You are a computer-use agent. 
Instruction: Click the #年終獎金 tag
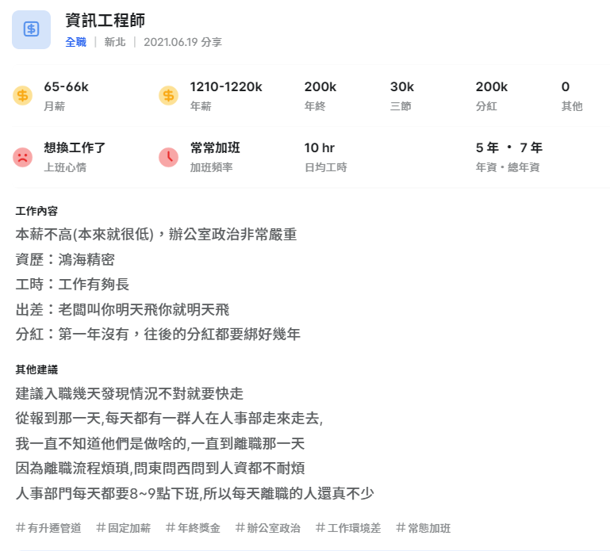click(x=193, y=528)
